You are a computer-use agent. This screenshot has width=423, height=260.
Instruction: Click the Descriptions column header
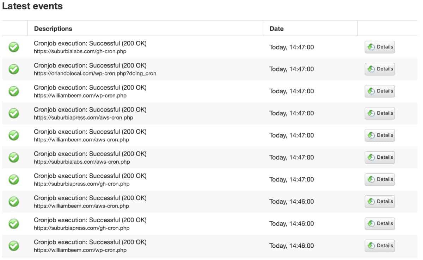click(53, 29)
